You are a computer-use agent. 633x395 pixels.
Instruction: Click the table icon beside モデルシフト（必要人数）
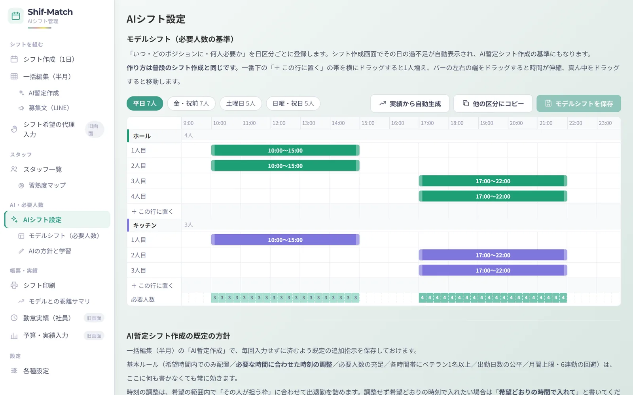point(21,236)
